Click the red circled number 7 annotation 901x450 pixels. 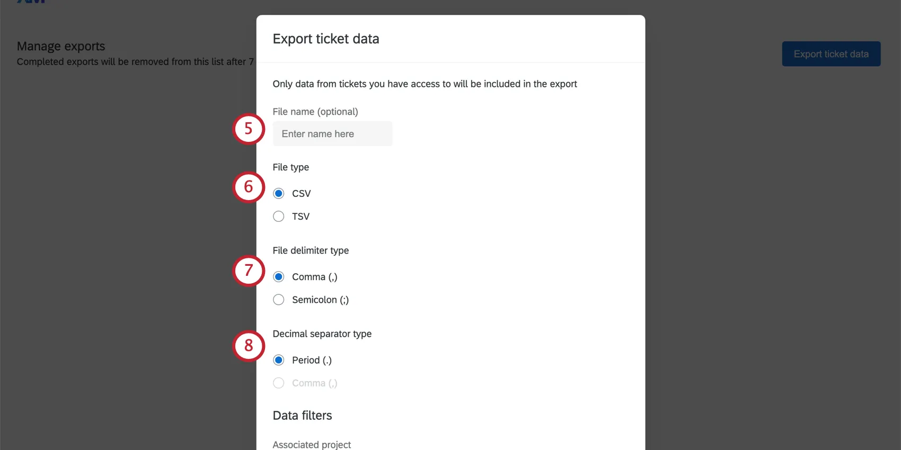(249, 271)
